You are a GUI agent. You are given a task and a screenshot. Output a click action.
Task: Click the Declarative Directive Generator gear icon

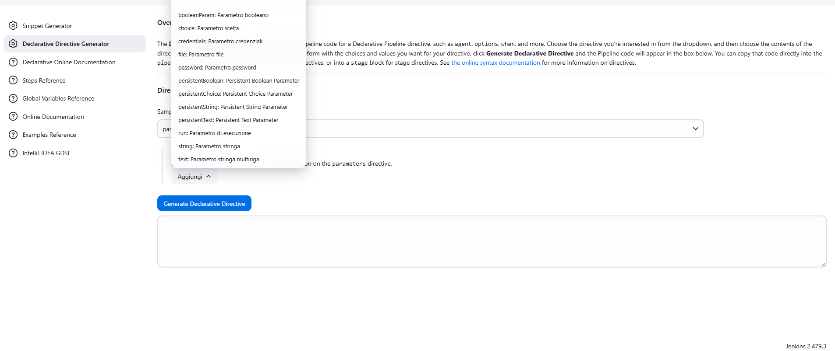[13, 44]
